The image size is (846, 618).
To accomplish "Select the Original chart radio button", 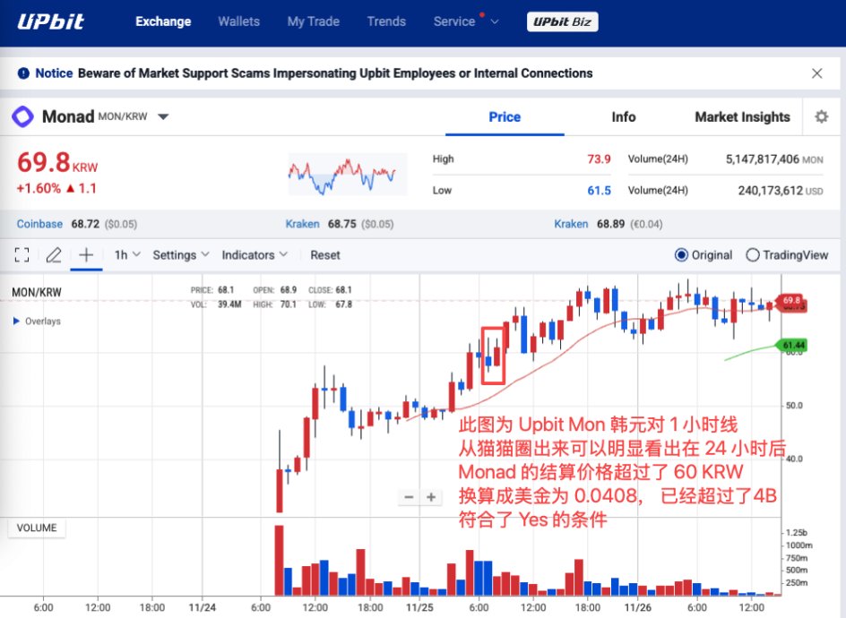I will 681,255.
